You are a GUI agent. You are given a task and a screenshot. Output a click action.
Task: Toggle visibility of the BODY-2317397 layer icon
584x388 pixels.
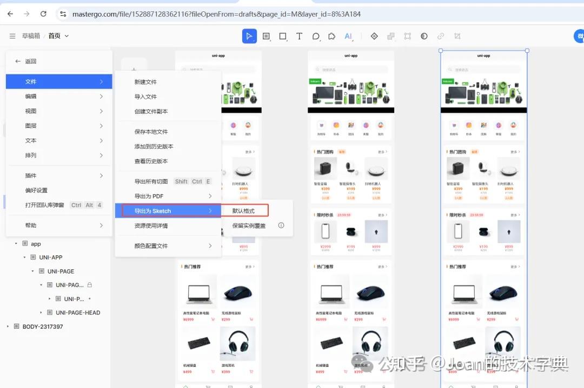click(16, 326)
